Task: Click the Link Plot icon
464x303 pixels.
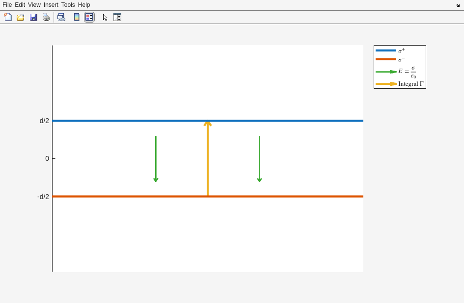Action: click(61, 17)
